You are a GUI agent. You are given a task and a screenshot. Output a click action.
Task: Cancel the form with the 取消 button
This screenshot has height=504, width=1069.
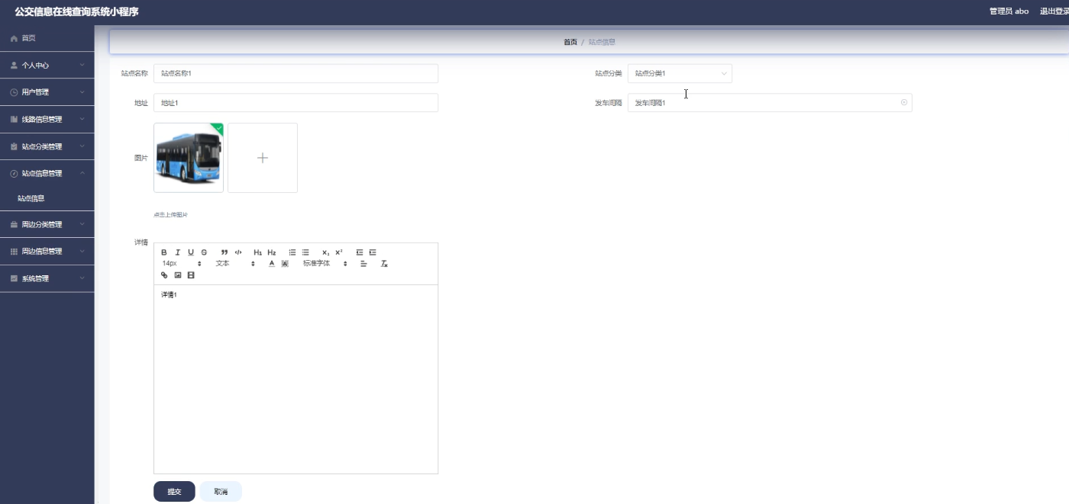(x=221, y=491)
